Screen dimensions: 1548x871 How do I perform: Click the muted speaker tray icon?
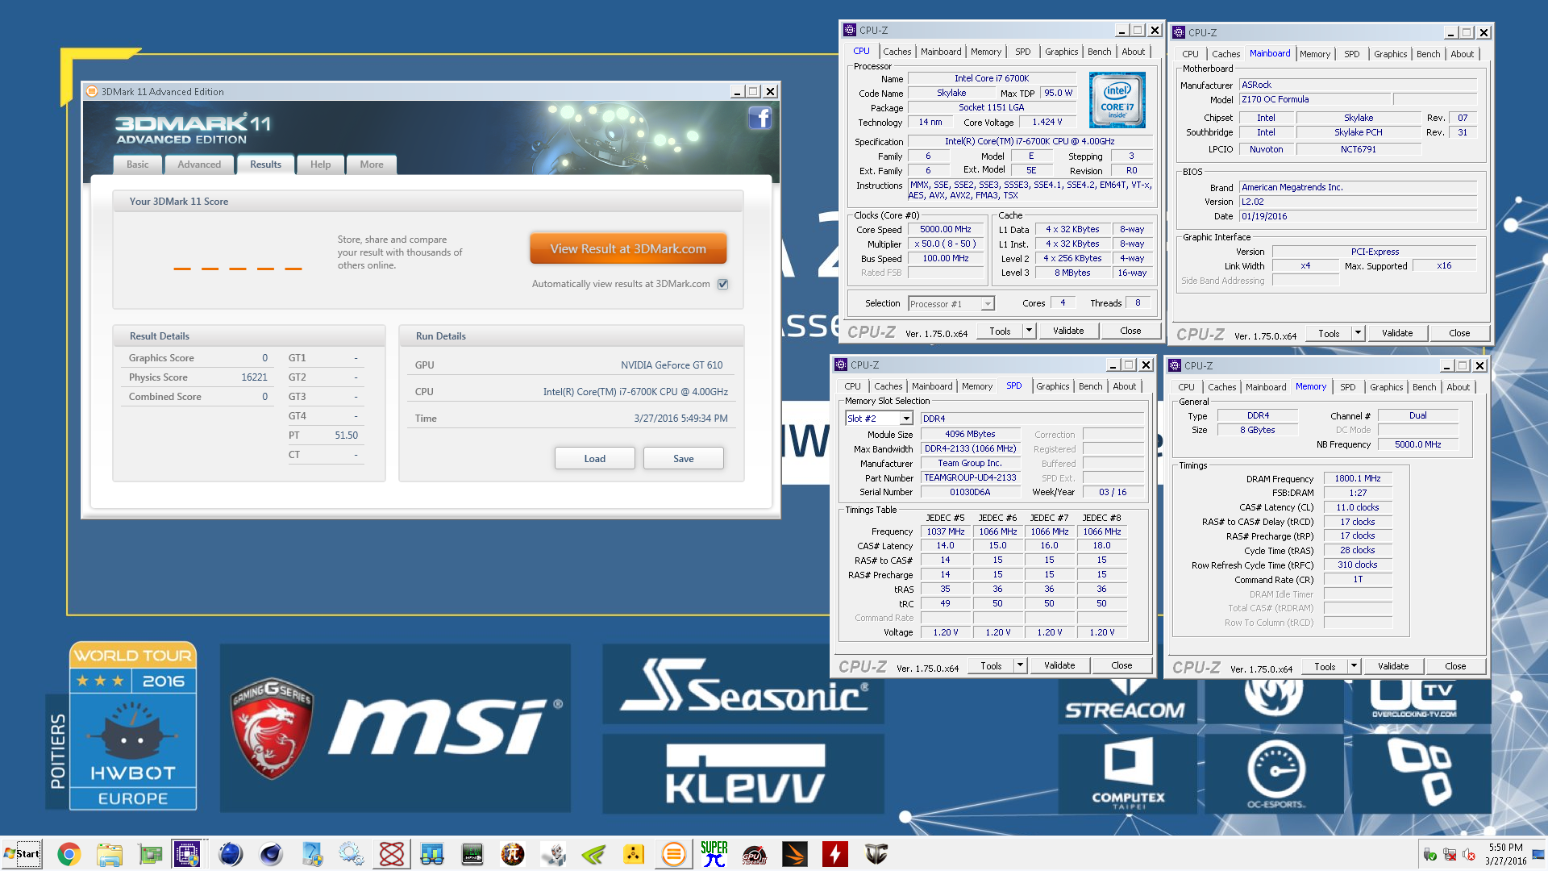point(1469,854)
